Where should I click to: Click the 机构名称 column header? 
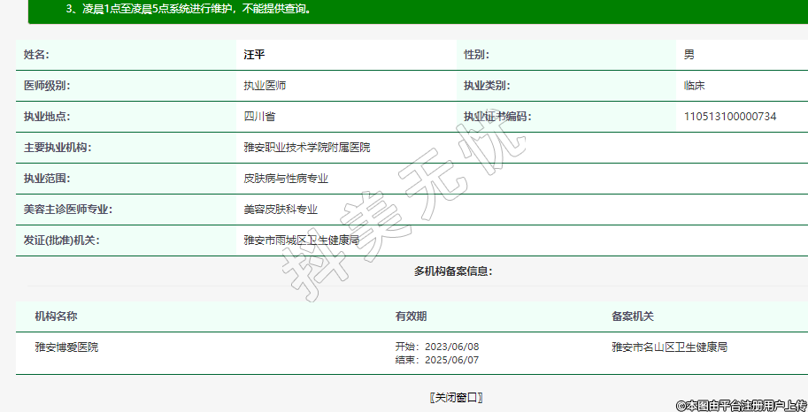[x=56, y=317]
